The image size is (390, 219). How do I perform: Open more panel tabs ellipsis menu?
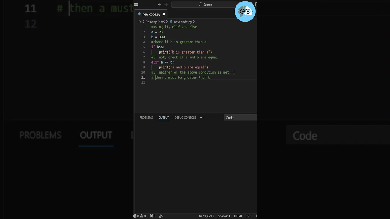coord(202,118)
